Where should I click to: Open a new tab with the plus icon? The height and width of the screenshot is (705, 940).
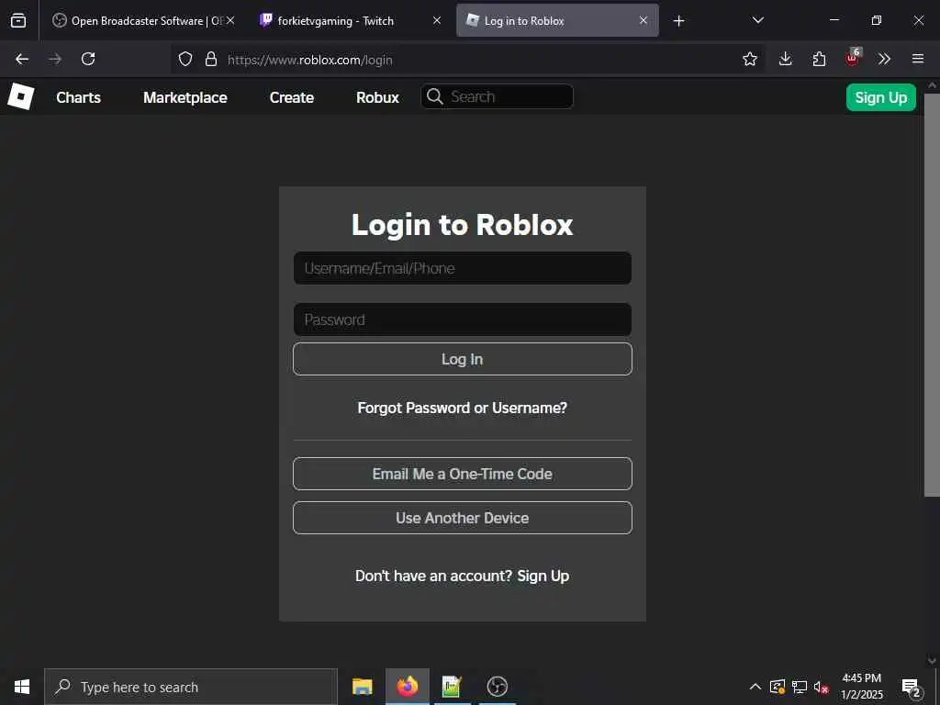click(678, 21)
